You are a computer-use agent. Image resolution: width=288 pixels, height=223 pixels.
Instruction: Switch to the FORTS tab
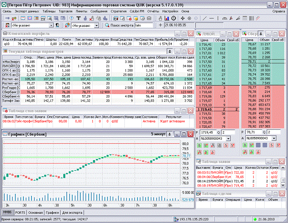tap(20, 213)
